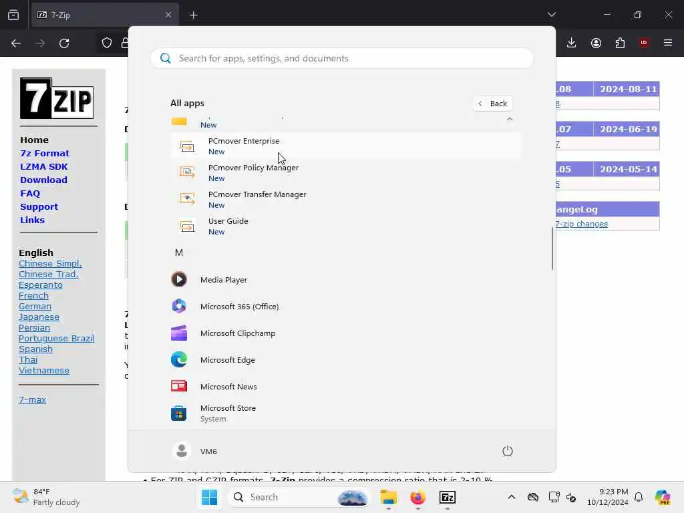This screenshot has height=513, width=684.
Task: Switch language to Thai
Action: (x=28, y=360)
